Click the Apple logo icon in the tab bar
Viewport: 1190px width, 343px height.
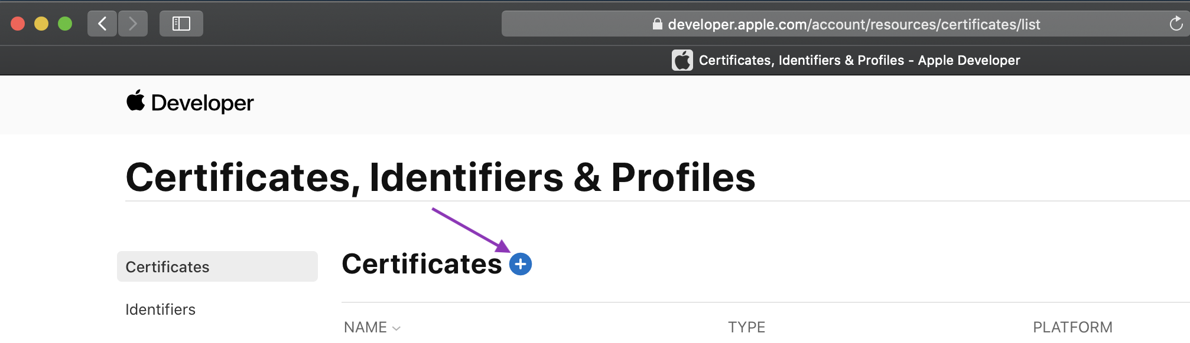pyautogui.click(x=682, y=60)
